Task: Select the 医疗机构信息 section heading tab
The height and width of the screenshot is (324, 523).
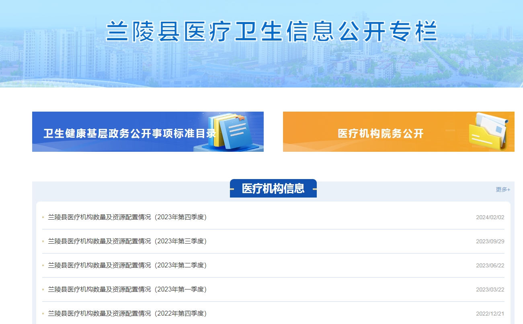Action: coord(273,188)
